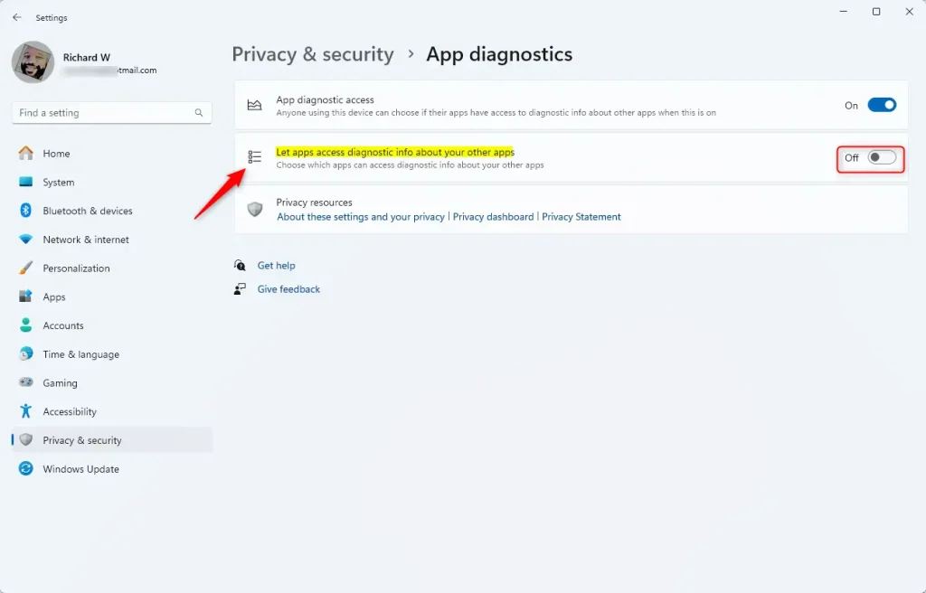Image resolution: width=926 pixels, height=593 pixels.
Task: Open the Privacy dashboard link
Action: pos(493,217)
